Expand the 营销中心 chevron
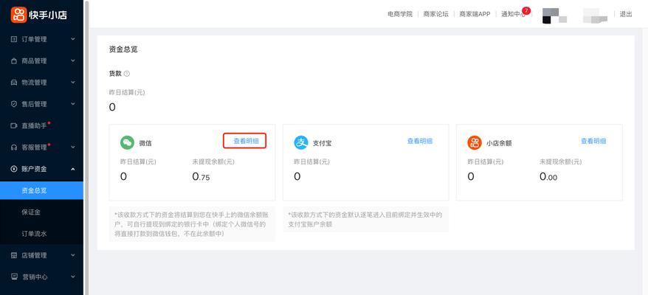The height and width of the screenshot is (295, 648). (73, 277)
